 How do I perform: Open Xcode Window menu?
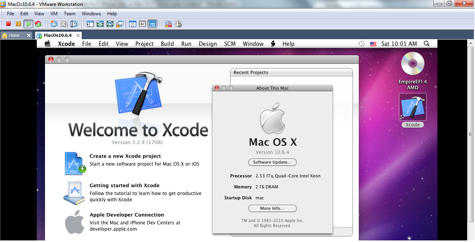pos(253,44)
